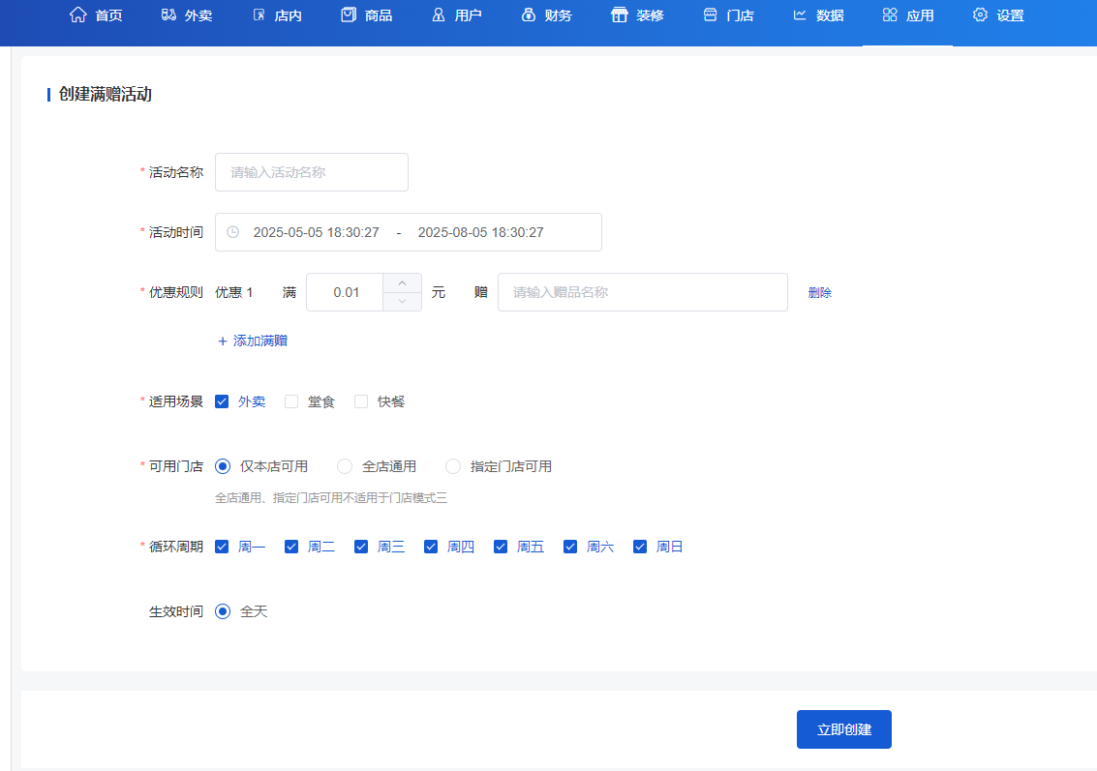Check the 堂食 scenario checkbox
This screenshot has height=771, width=1097.
point(291,401)
